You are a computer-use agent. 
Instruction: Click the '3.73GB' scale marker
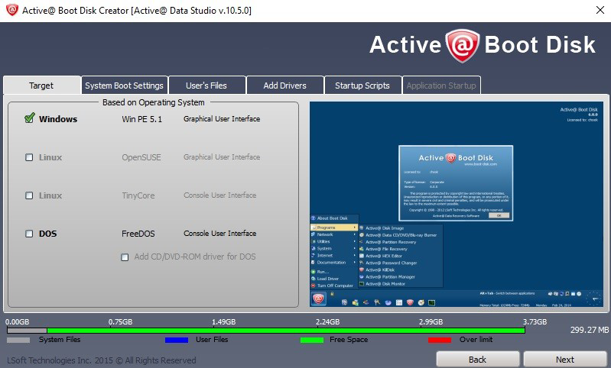535,321
